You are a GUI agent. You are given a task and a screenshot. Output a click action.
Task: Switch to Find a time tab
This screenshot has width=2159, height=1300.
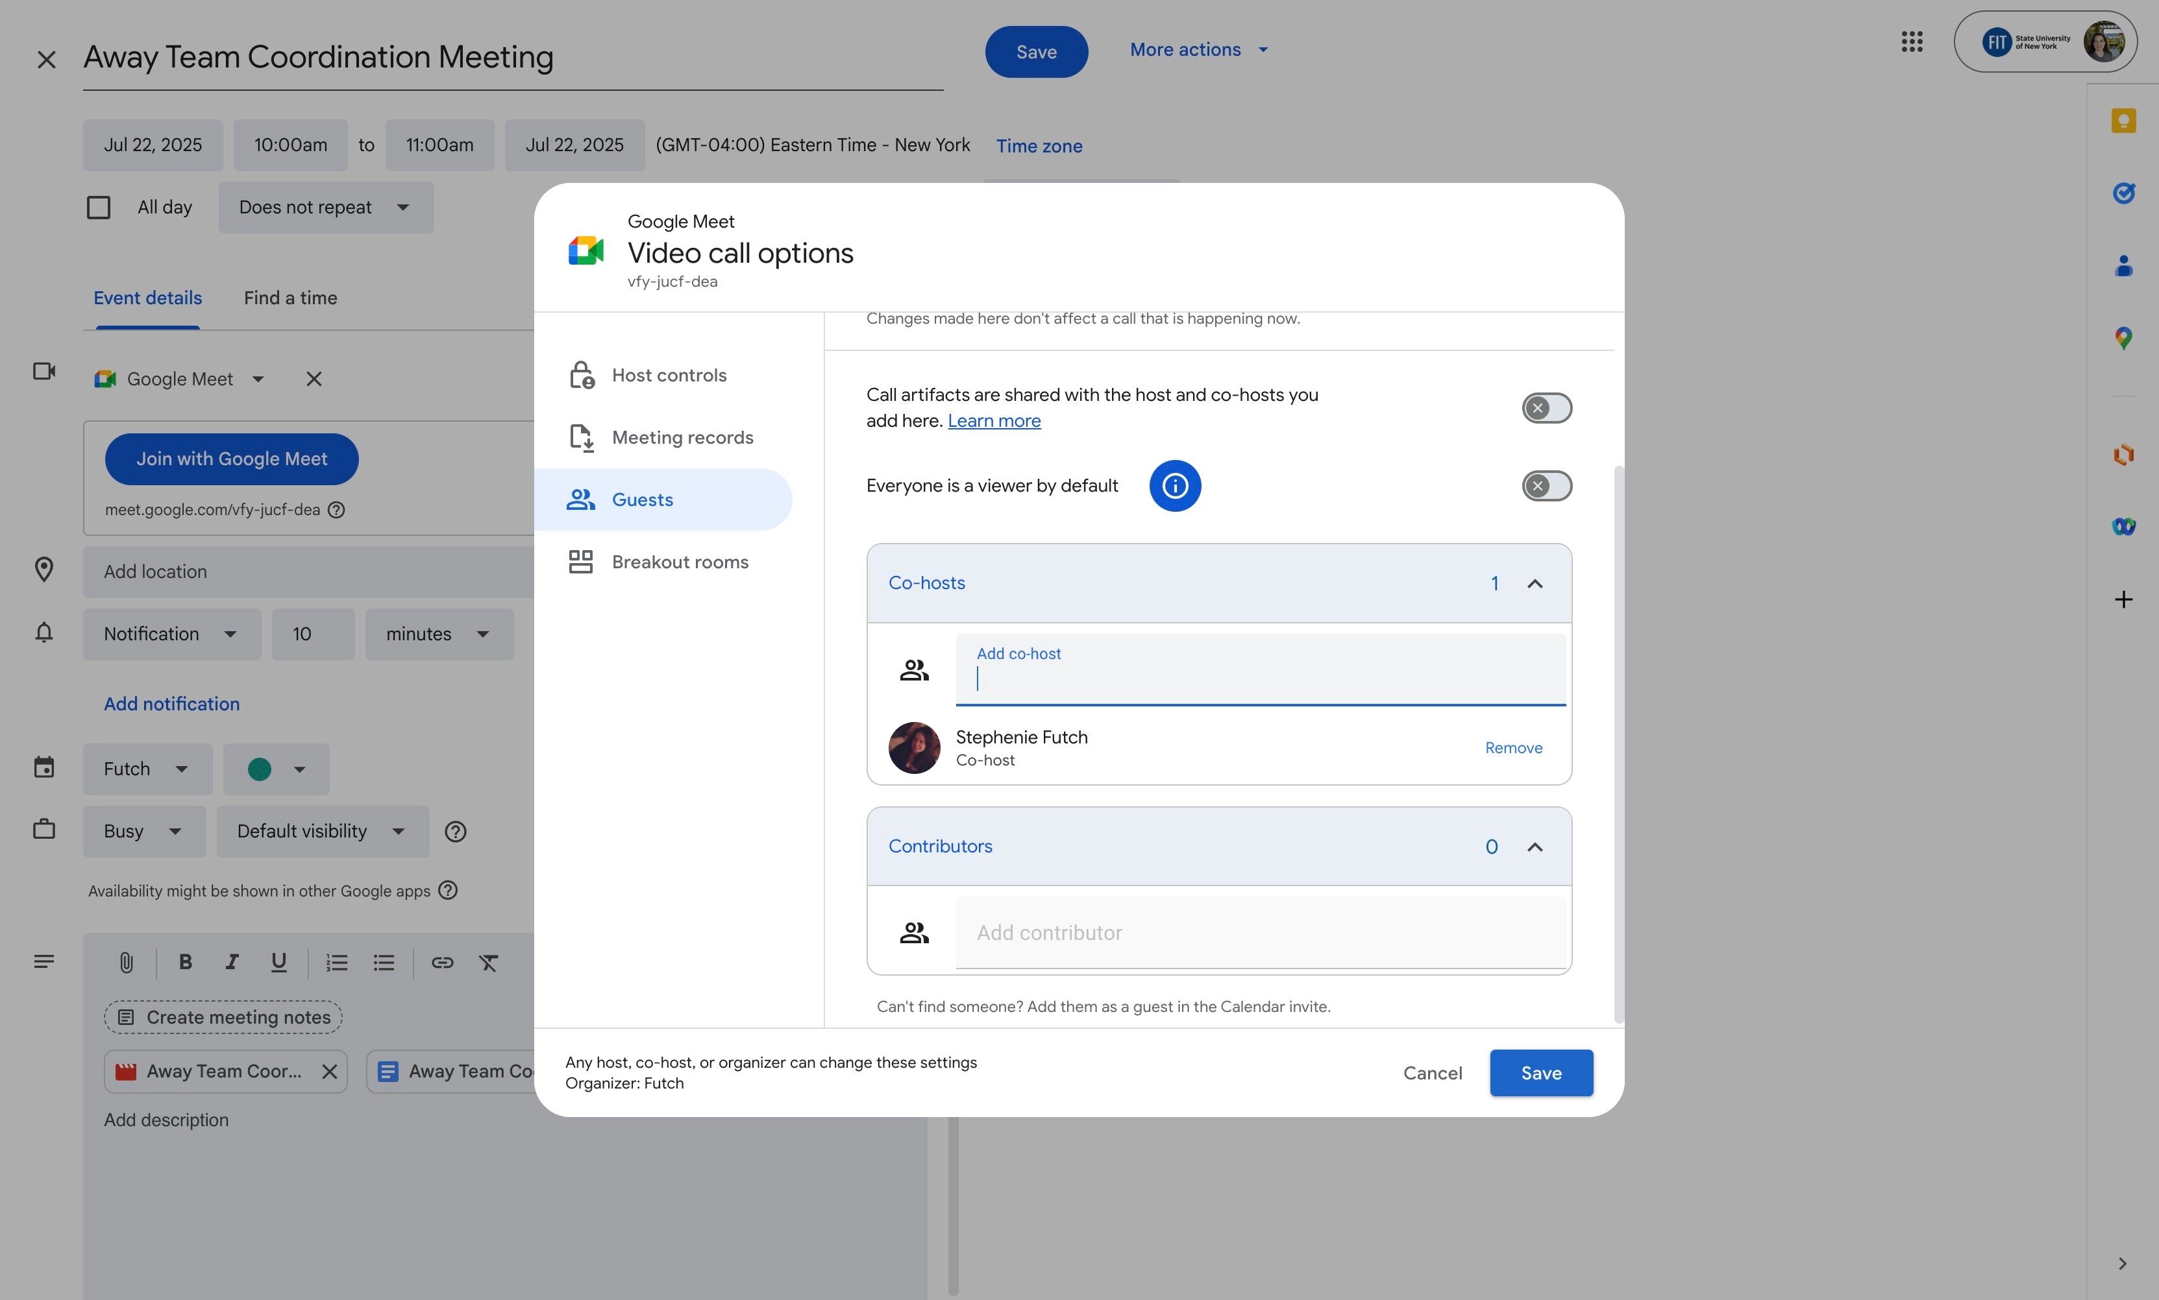(290, 298)
